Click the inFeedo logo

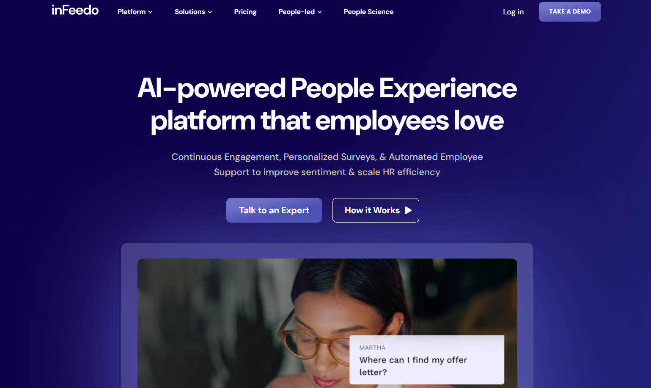[75, 10]
